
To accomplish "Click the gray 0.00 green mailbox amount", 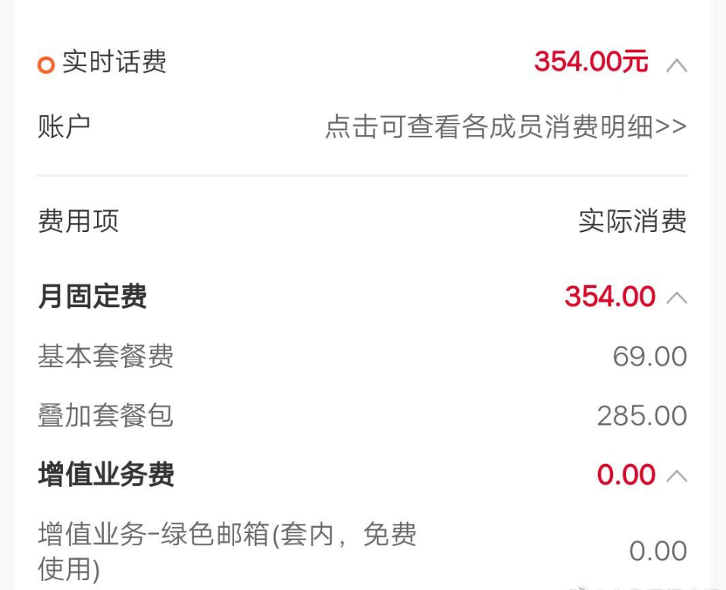I will click(658, 551).
